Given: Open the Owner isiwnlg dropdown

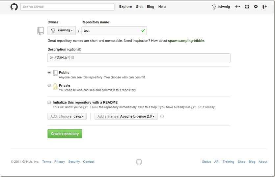Looking at the screenshot, I should click(62, 31).
